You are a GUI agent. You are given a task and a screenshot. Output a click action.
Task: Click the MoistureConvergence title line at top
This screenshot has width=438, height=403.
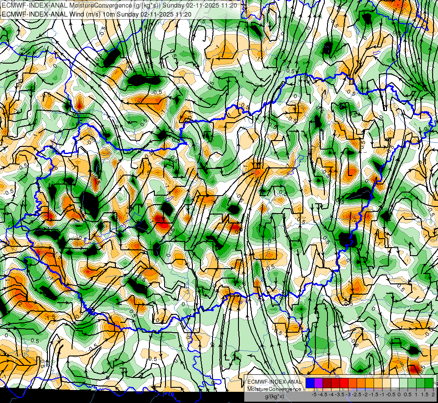click(x=119, y=5)
